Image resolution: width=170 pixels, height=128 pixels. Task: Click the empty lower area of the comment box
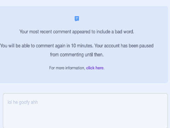(x=85, y=117)
